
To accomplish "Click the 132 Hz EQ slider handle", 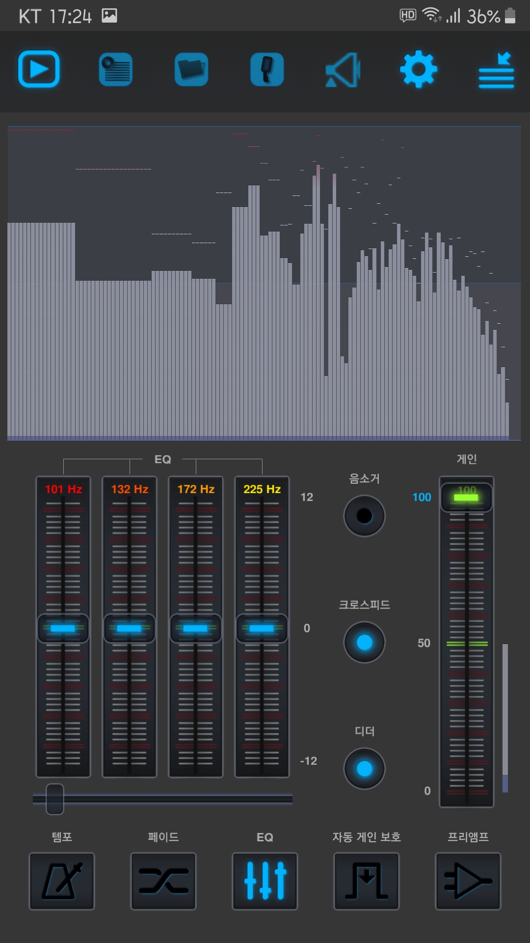I will [130, 628].
